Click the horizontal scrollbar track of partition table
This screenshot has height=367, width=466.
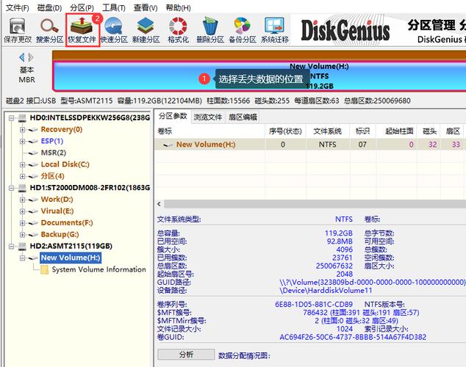pos(315,204)
